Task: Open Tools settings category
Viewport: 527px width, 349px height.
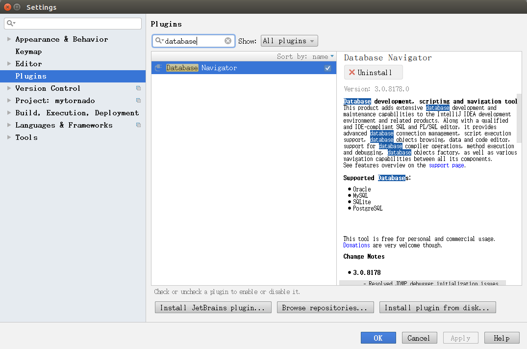Action: coord(26,137)
